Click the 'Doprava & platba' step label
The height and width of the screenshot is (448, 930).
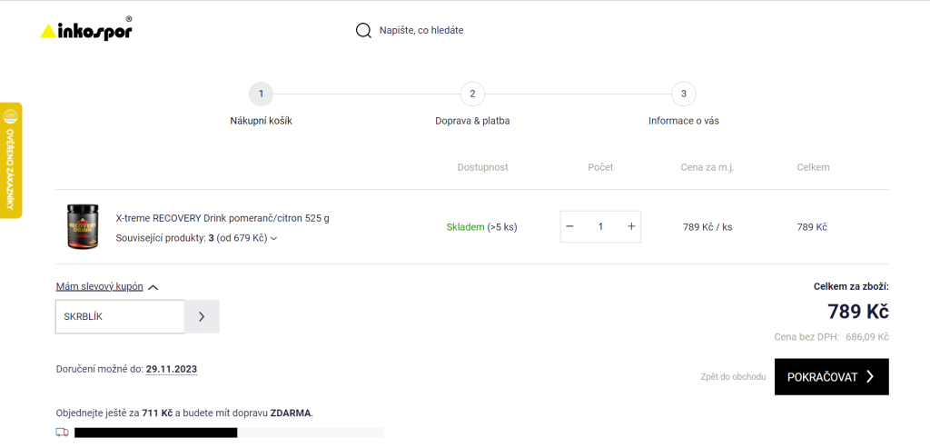click(472, 121)
